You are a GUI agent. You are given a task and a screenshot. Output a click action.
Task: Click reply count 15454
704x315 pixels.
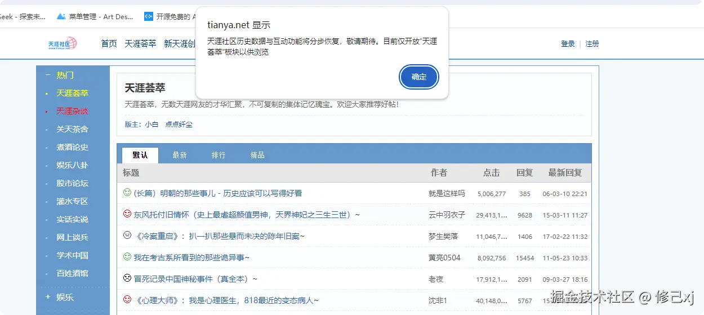pos(525,258)
